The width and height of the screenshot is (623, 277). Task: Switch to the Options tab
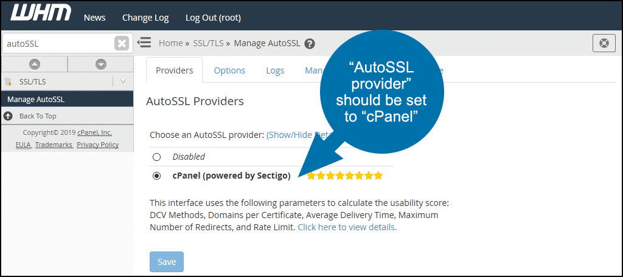coord(229,70)
